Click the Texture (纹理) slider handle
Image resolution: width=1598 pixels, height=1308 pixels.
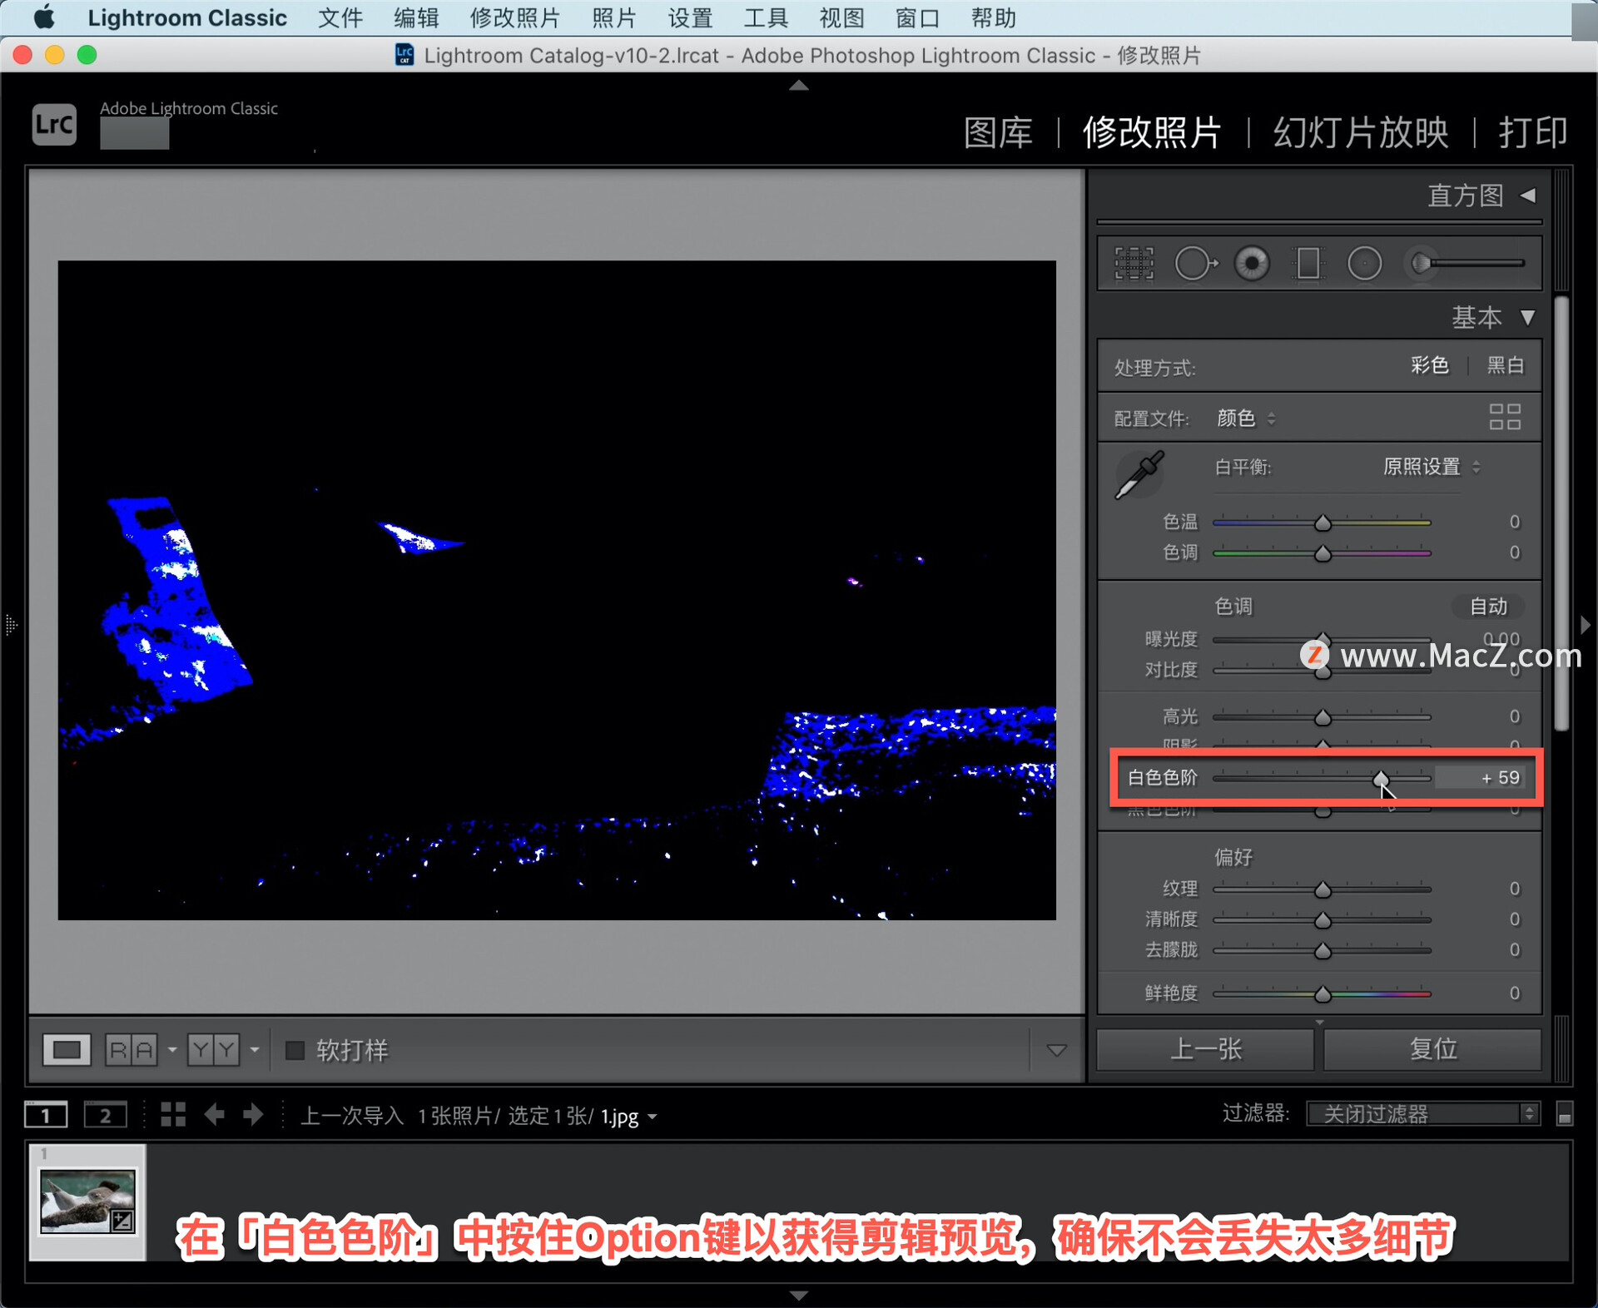click(x=1323, y=889)
